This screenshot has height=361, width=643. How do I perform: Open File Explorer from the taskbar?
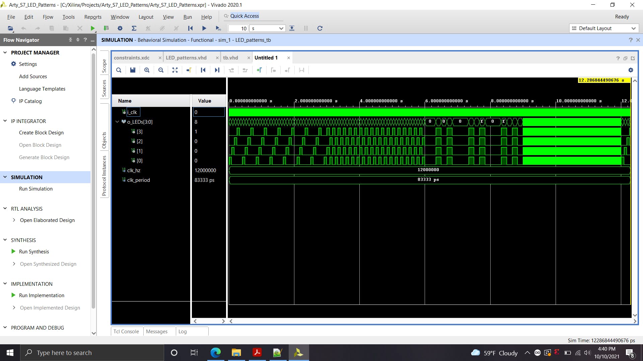click(x=236, y=353)
